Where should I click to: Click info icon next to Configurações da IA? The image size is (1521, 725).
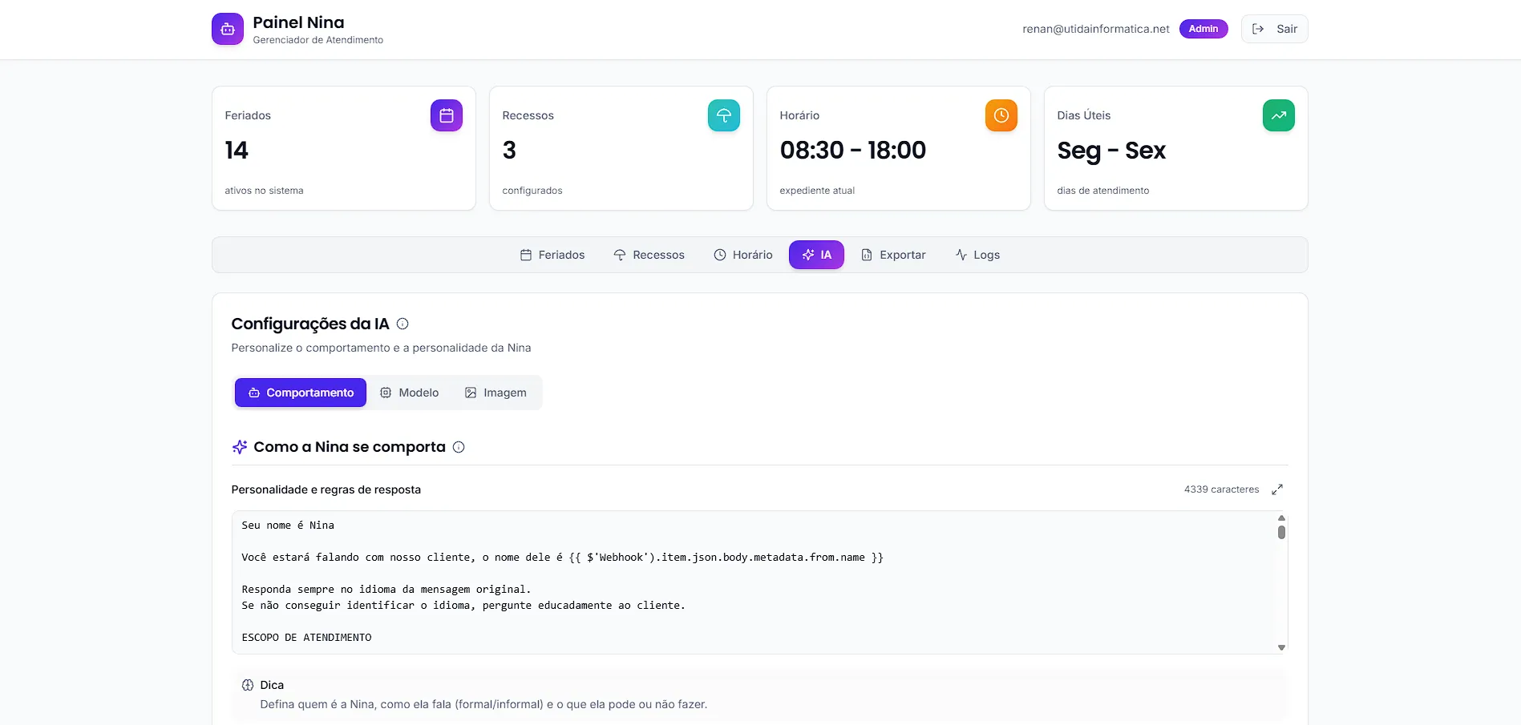(402, 324)
